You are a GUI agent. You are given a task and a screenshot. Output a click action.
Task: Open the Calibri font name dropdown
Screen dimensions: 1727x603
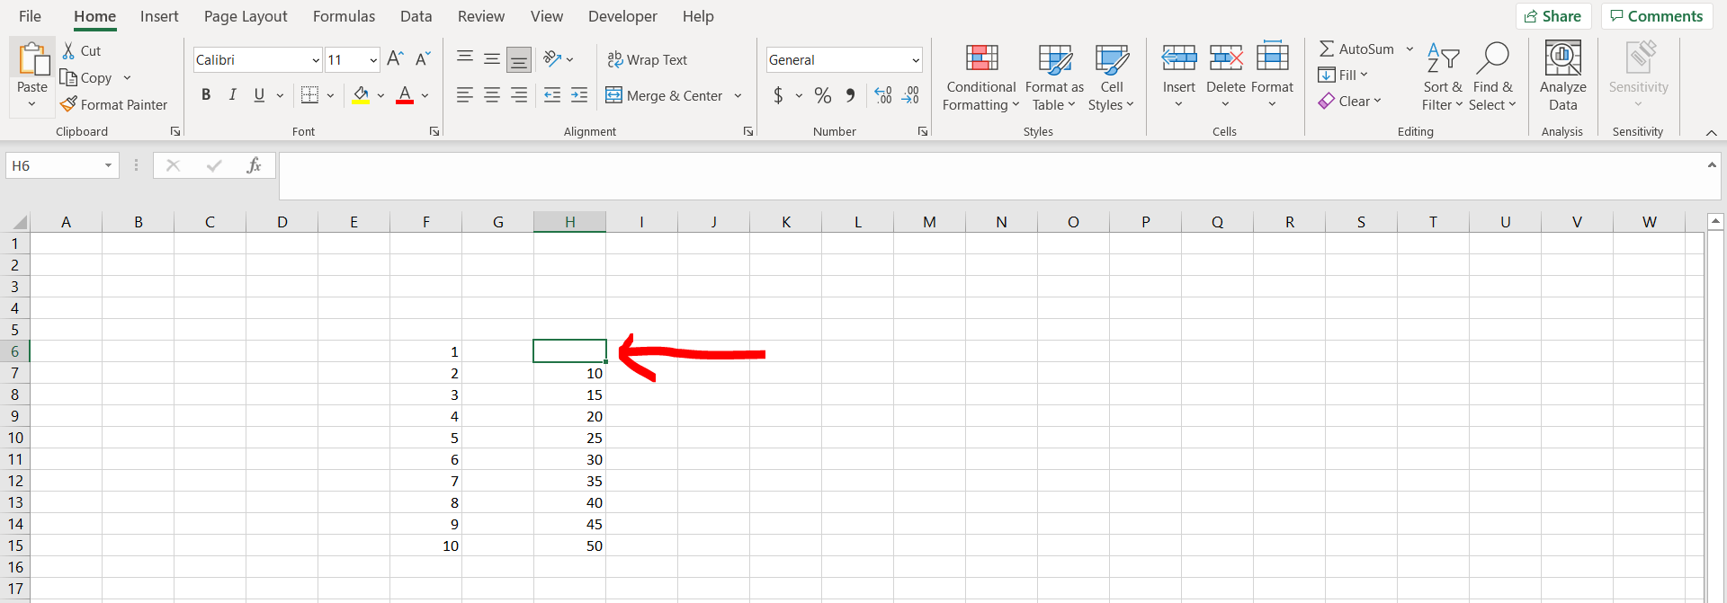coord(316,60)
